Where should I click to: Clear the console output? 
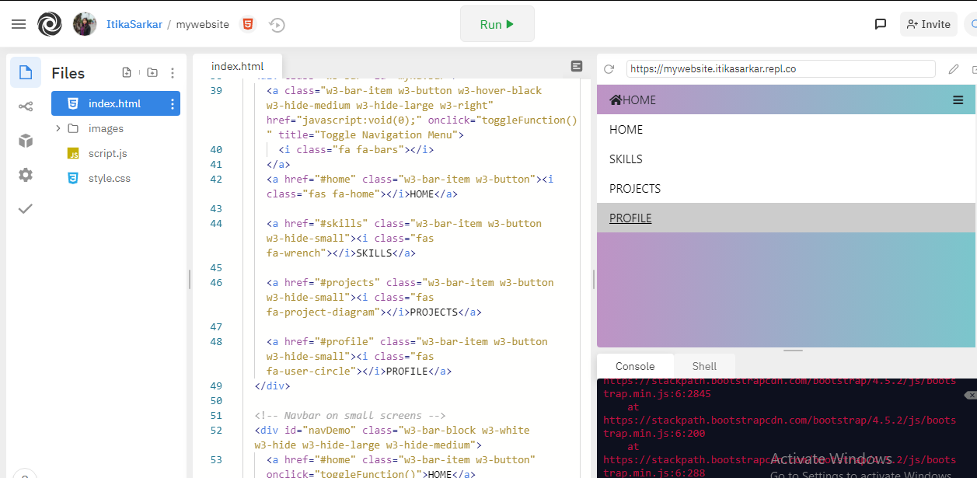tap(969, 396)
